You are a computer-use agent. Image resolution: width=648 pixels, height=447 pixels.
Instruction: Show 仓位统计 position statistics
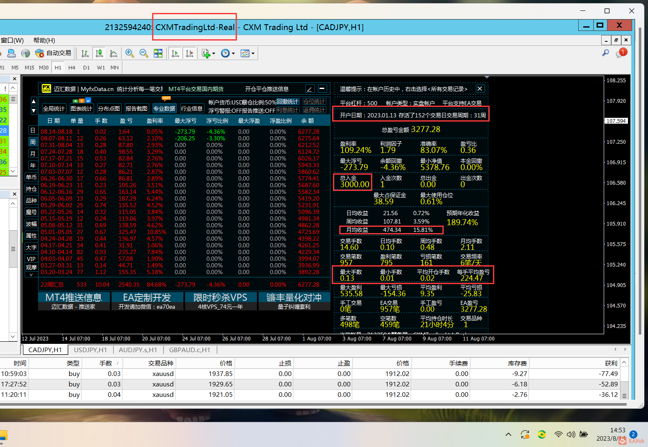pos(315,102)
